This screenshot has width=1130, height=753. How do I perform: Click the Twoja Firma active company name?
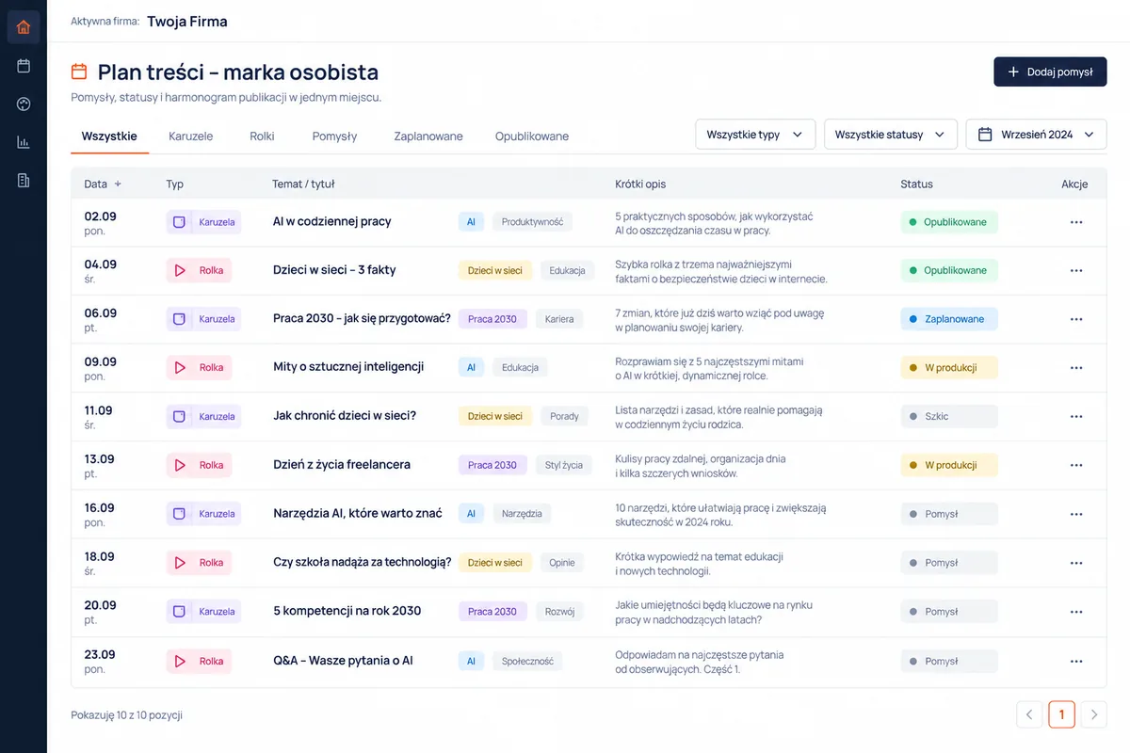[x=187, y=21]
